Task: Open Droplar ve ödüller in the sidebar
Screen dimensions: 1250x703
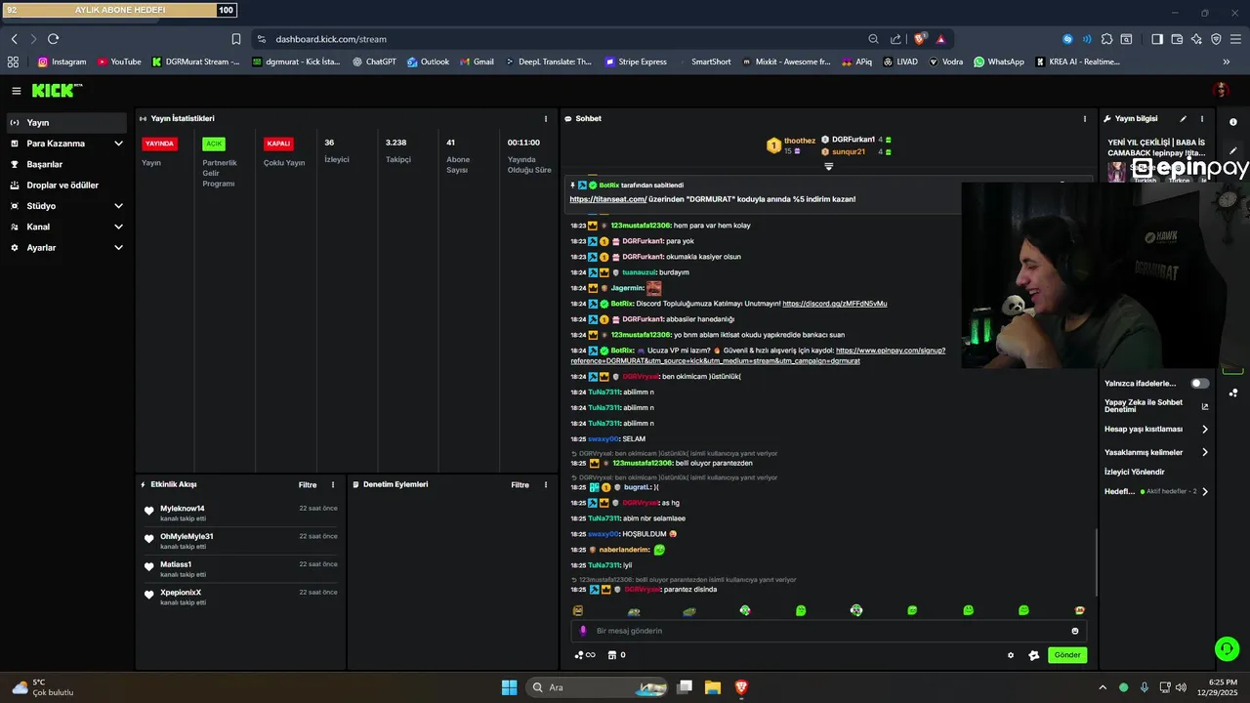Action: 64,186
